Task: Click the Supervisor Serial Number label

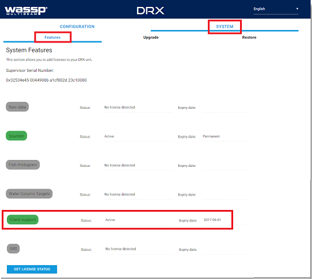Action: tap(30, 70)
